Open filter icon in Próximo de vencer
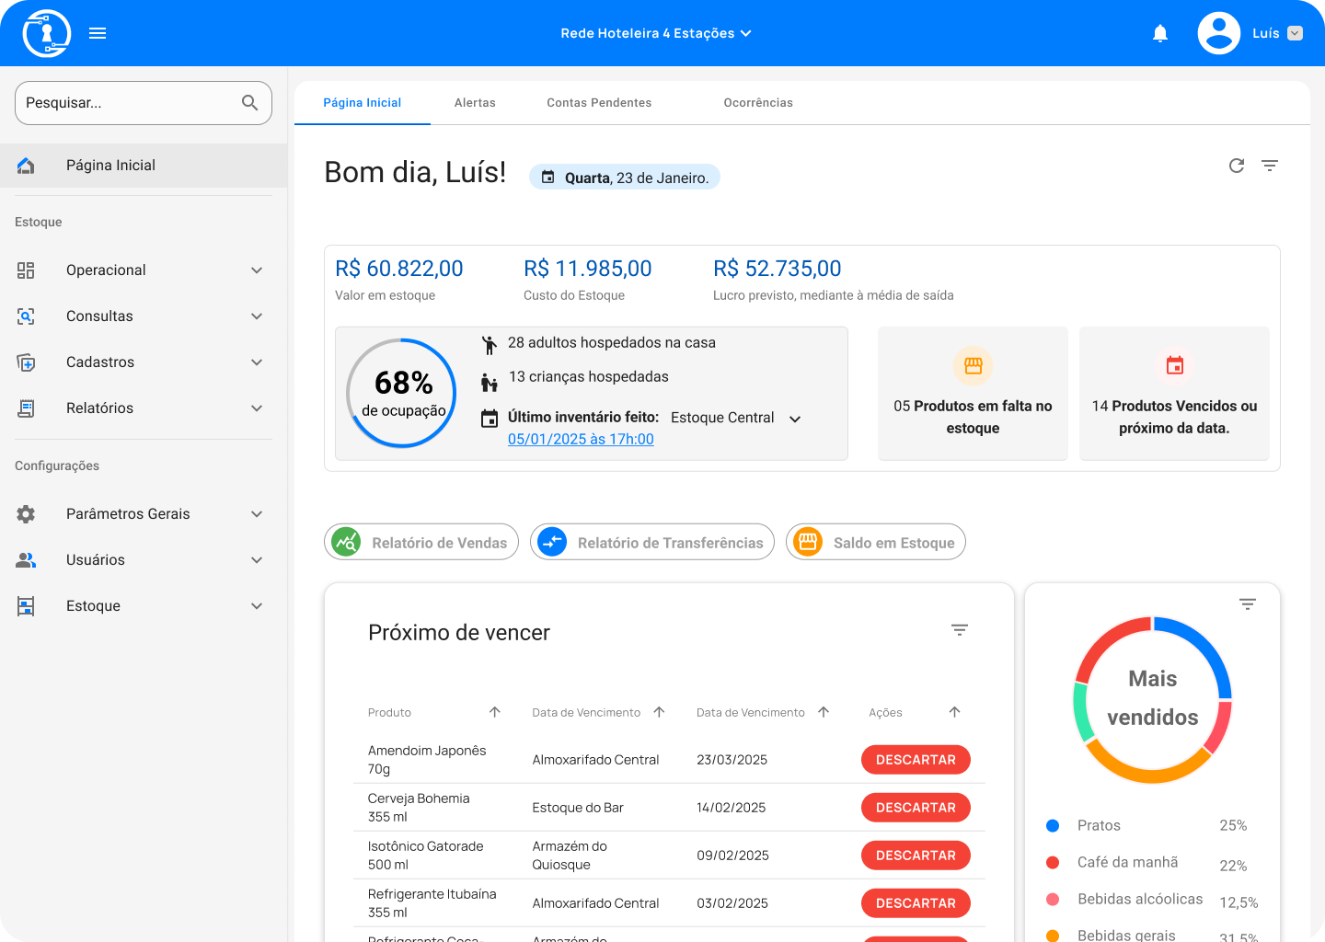The image size is (1325, 942). (959, 630)
